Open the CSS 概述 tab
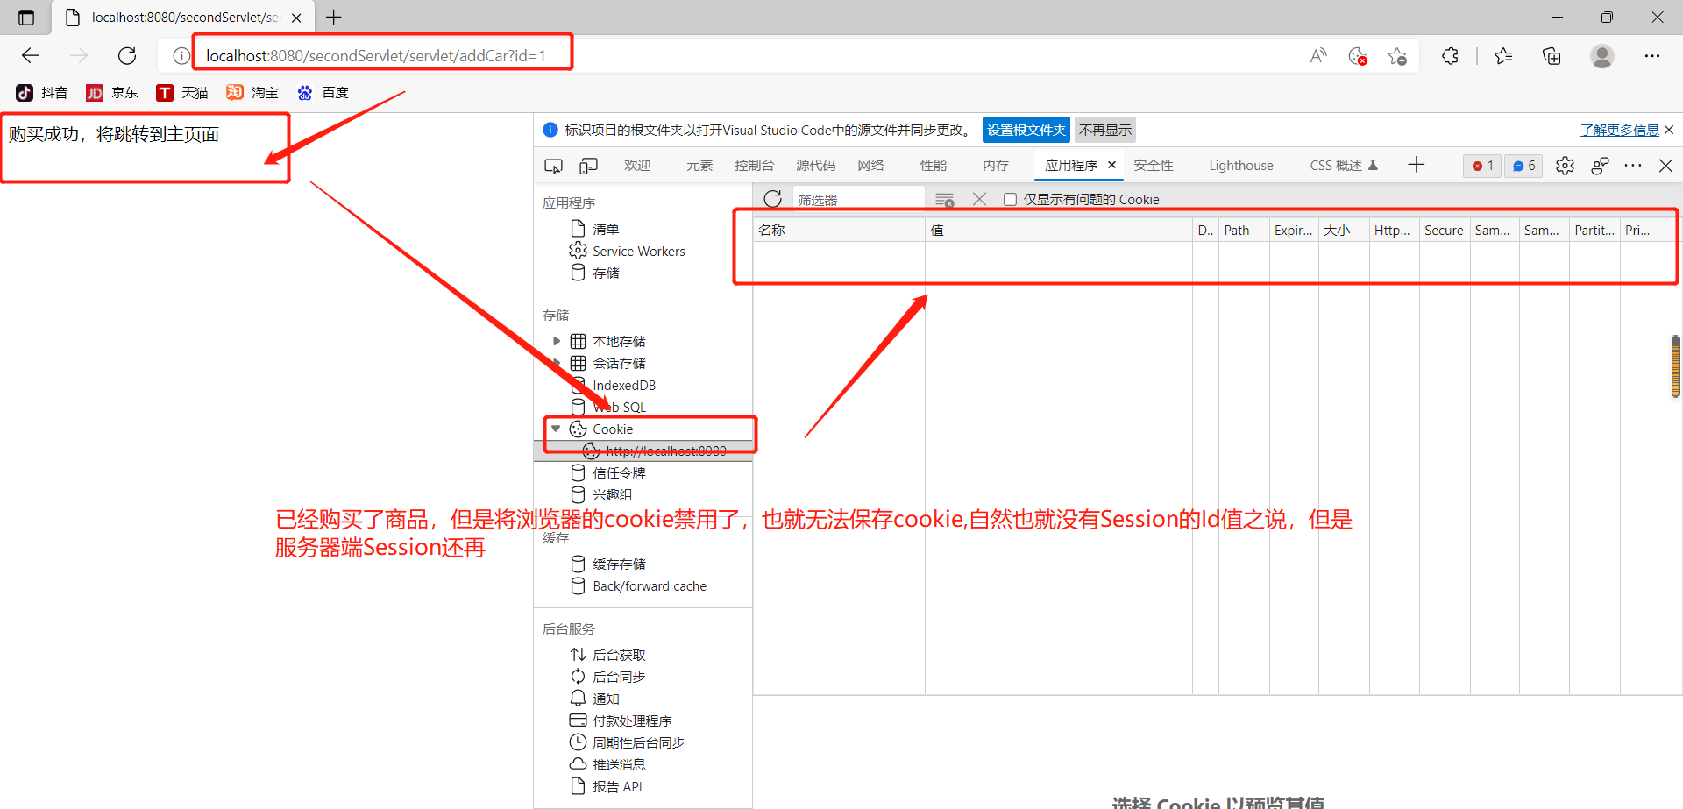The height and width of the screenshot is (809, 1683). pyautogui.click(x=1344, y=166)
